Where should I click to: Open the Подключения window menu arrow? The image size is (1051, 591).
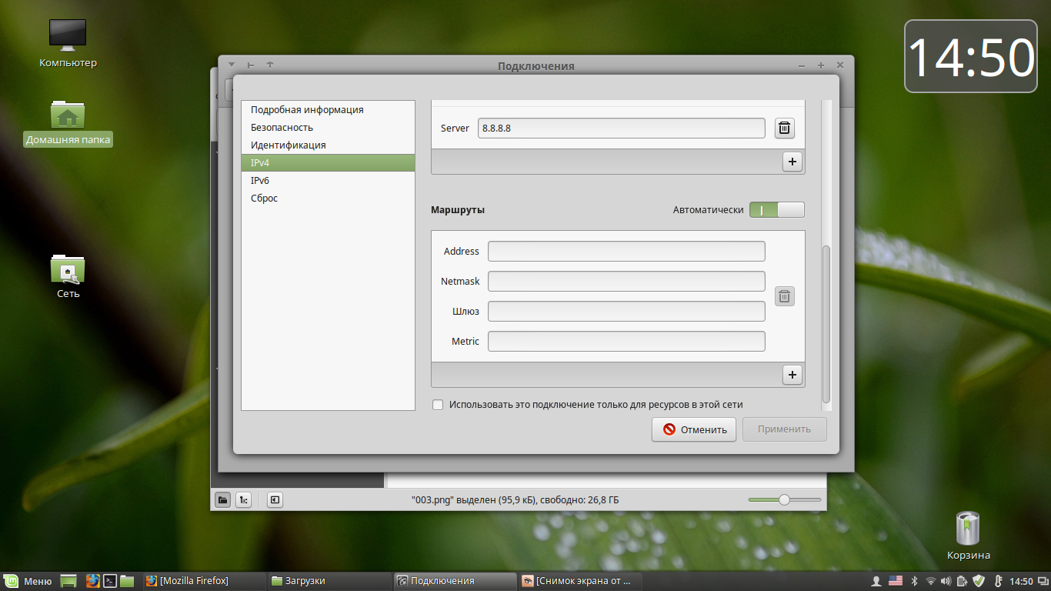point(232,65)
